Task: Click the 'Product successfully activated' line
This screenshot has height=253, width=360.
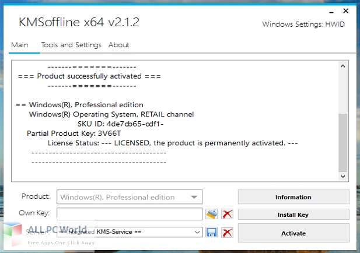Action: (x=89, y=76)
